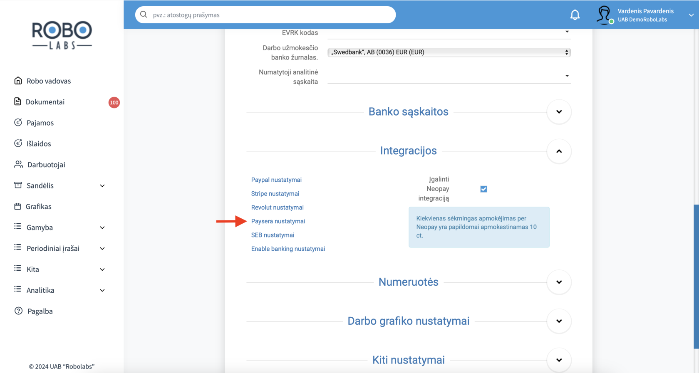Image resolution: width=699 pixels, height=373 pixels.
Task: Click the Neopay fee info notice
Action: tap(479, 227)
